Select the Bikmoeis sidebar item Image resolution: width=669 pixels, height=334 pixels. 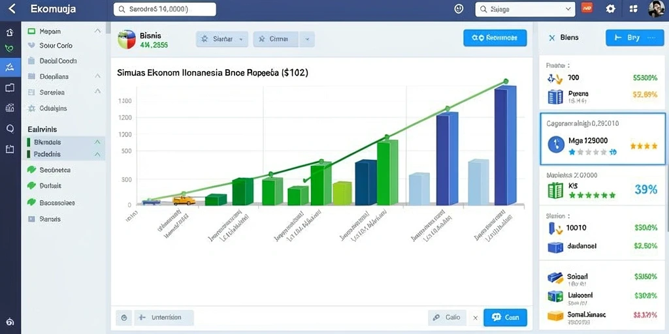(x=64, y=142)
